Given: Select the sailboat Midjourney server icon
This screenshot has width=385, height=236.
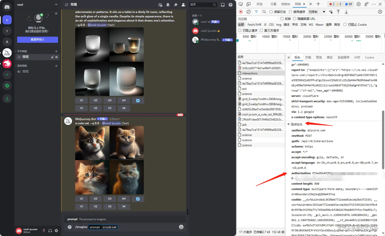Looking at the screenshot, I should coord(7,53).
